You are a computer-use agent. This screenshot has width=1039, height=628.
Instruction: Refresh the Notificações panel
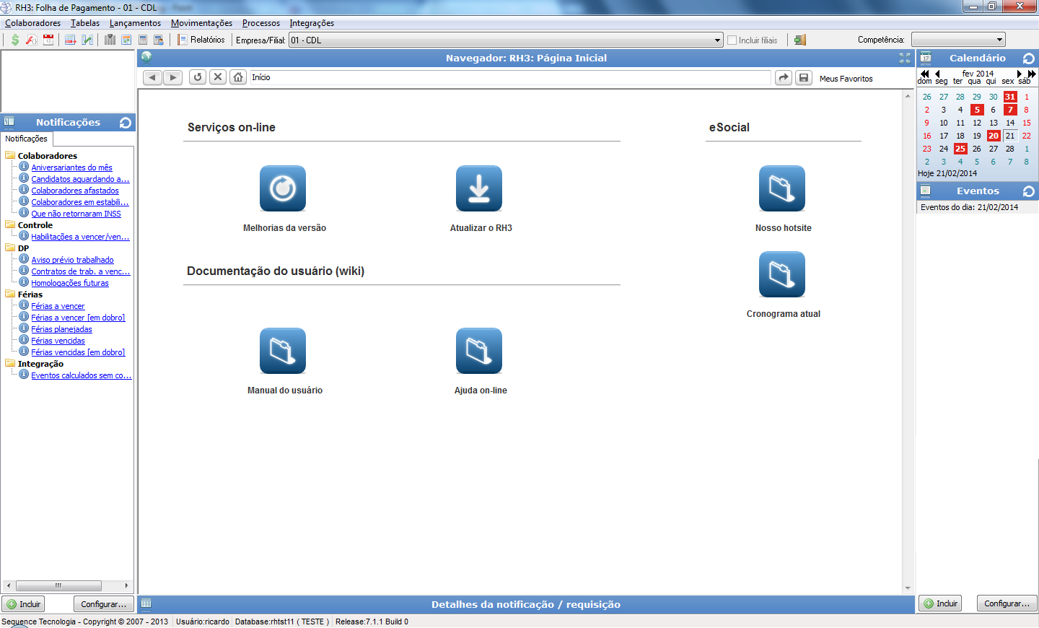tap(126, 123)
